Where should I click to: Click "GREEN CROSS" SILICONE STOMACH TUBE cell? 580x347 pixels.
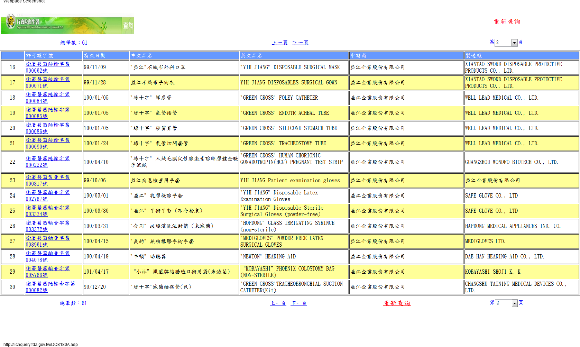click(x=294, y=128)
